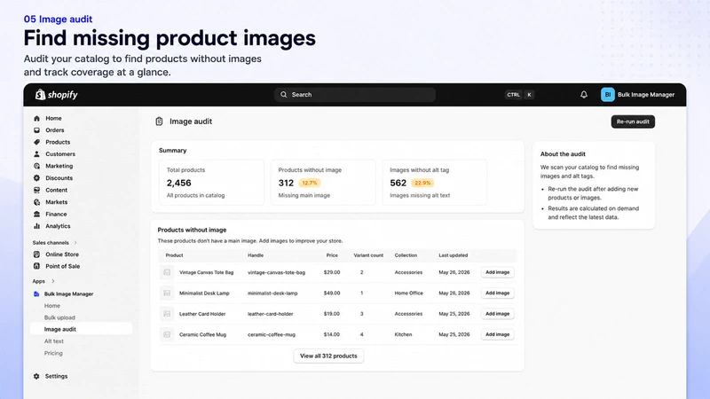The width and height of the screenshot is (710, 399).
Task: Click the Kitchen collection cell
Action: coord(403,335)
